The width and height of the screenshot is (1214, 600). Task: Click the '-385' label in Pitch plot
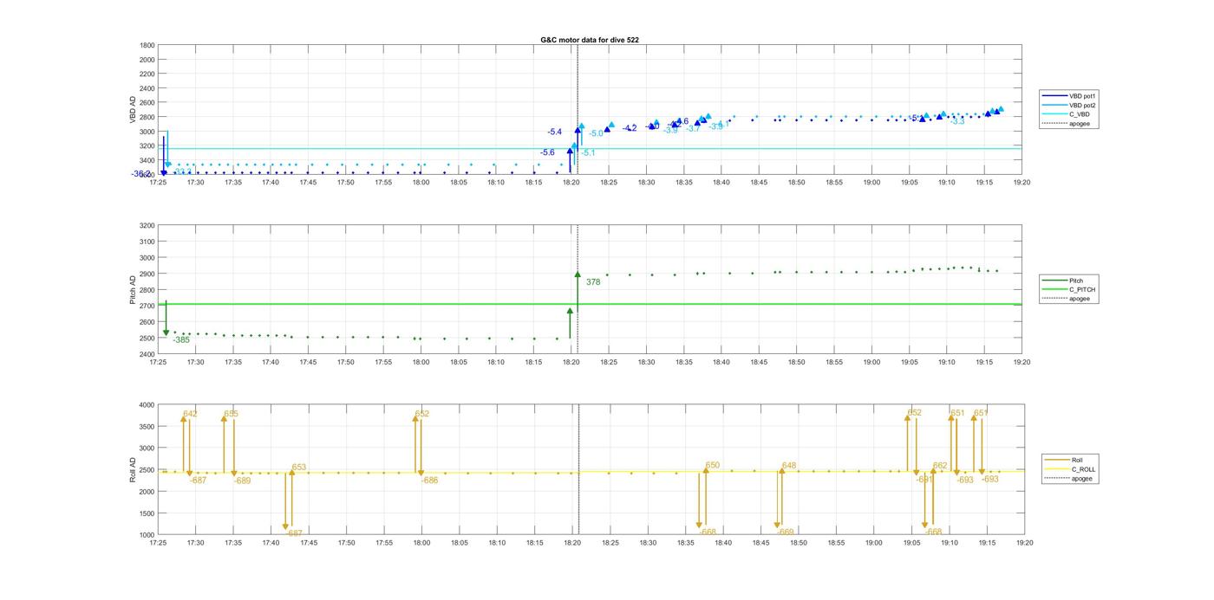(x=181, y=340)
